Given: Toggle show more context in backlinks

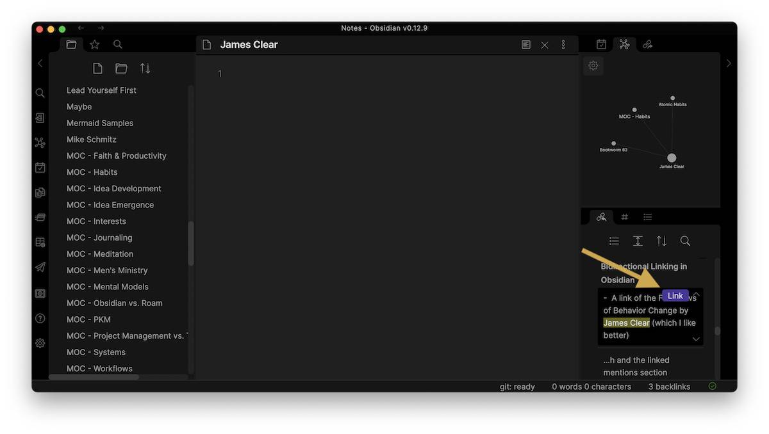Looking at the screenshot, I should coord(638,241).
